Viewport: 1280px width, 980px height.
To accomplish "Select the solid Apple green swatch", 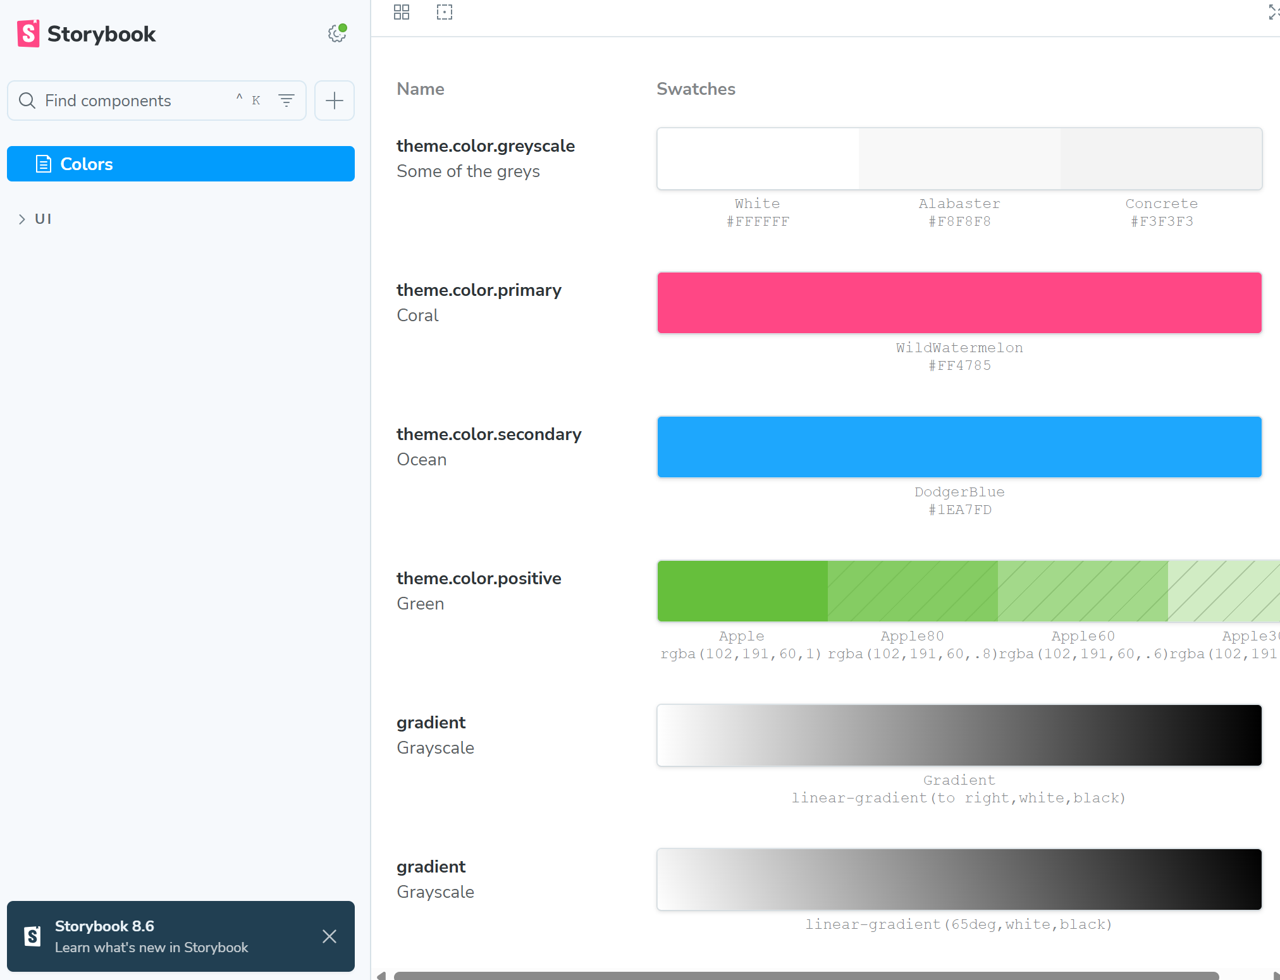I will point(742,591).
